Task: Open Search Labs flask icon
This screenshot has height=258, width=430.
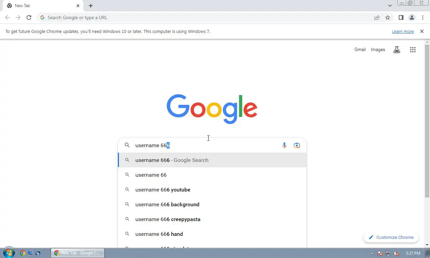Action: 397,50
